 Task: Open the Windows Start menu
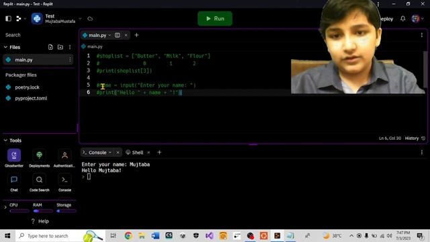(7, 236)
